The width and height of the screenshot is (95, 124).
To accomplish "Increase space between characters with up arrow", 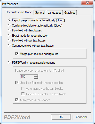I will tap(36, 75).
